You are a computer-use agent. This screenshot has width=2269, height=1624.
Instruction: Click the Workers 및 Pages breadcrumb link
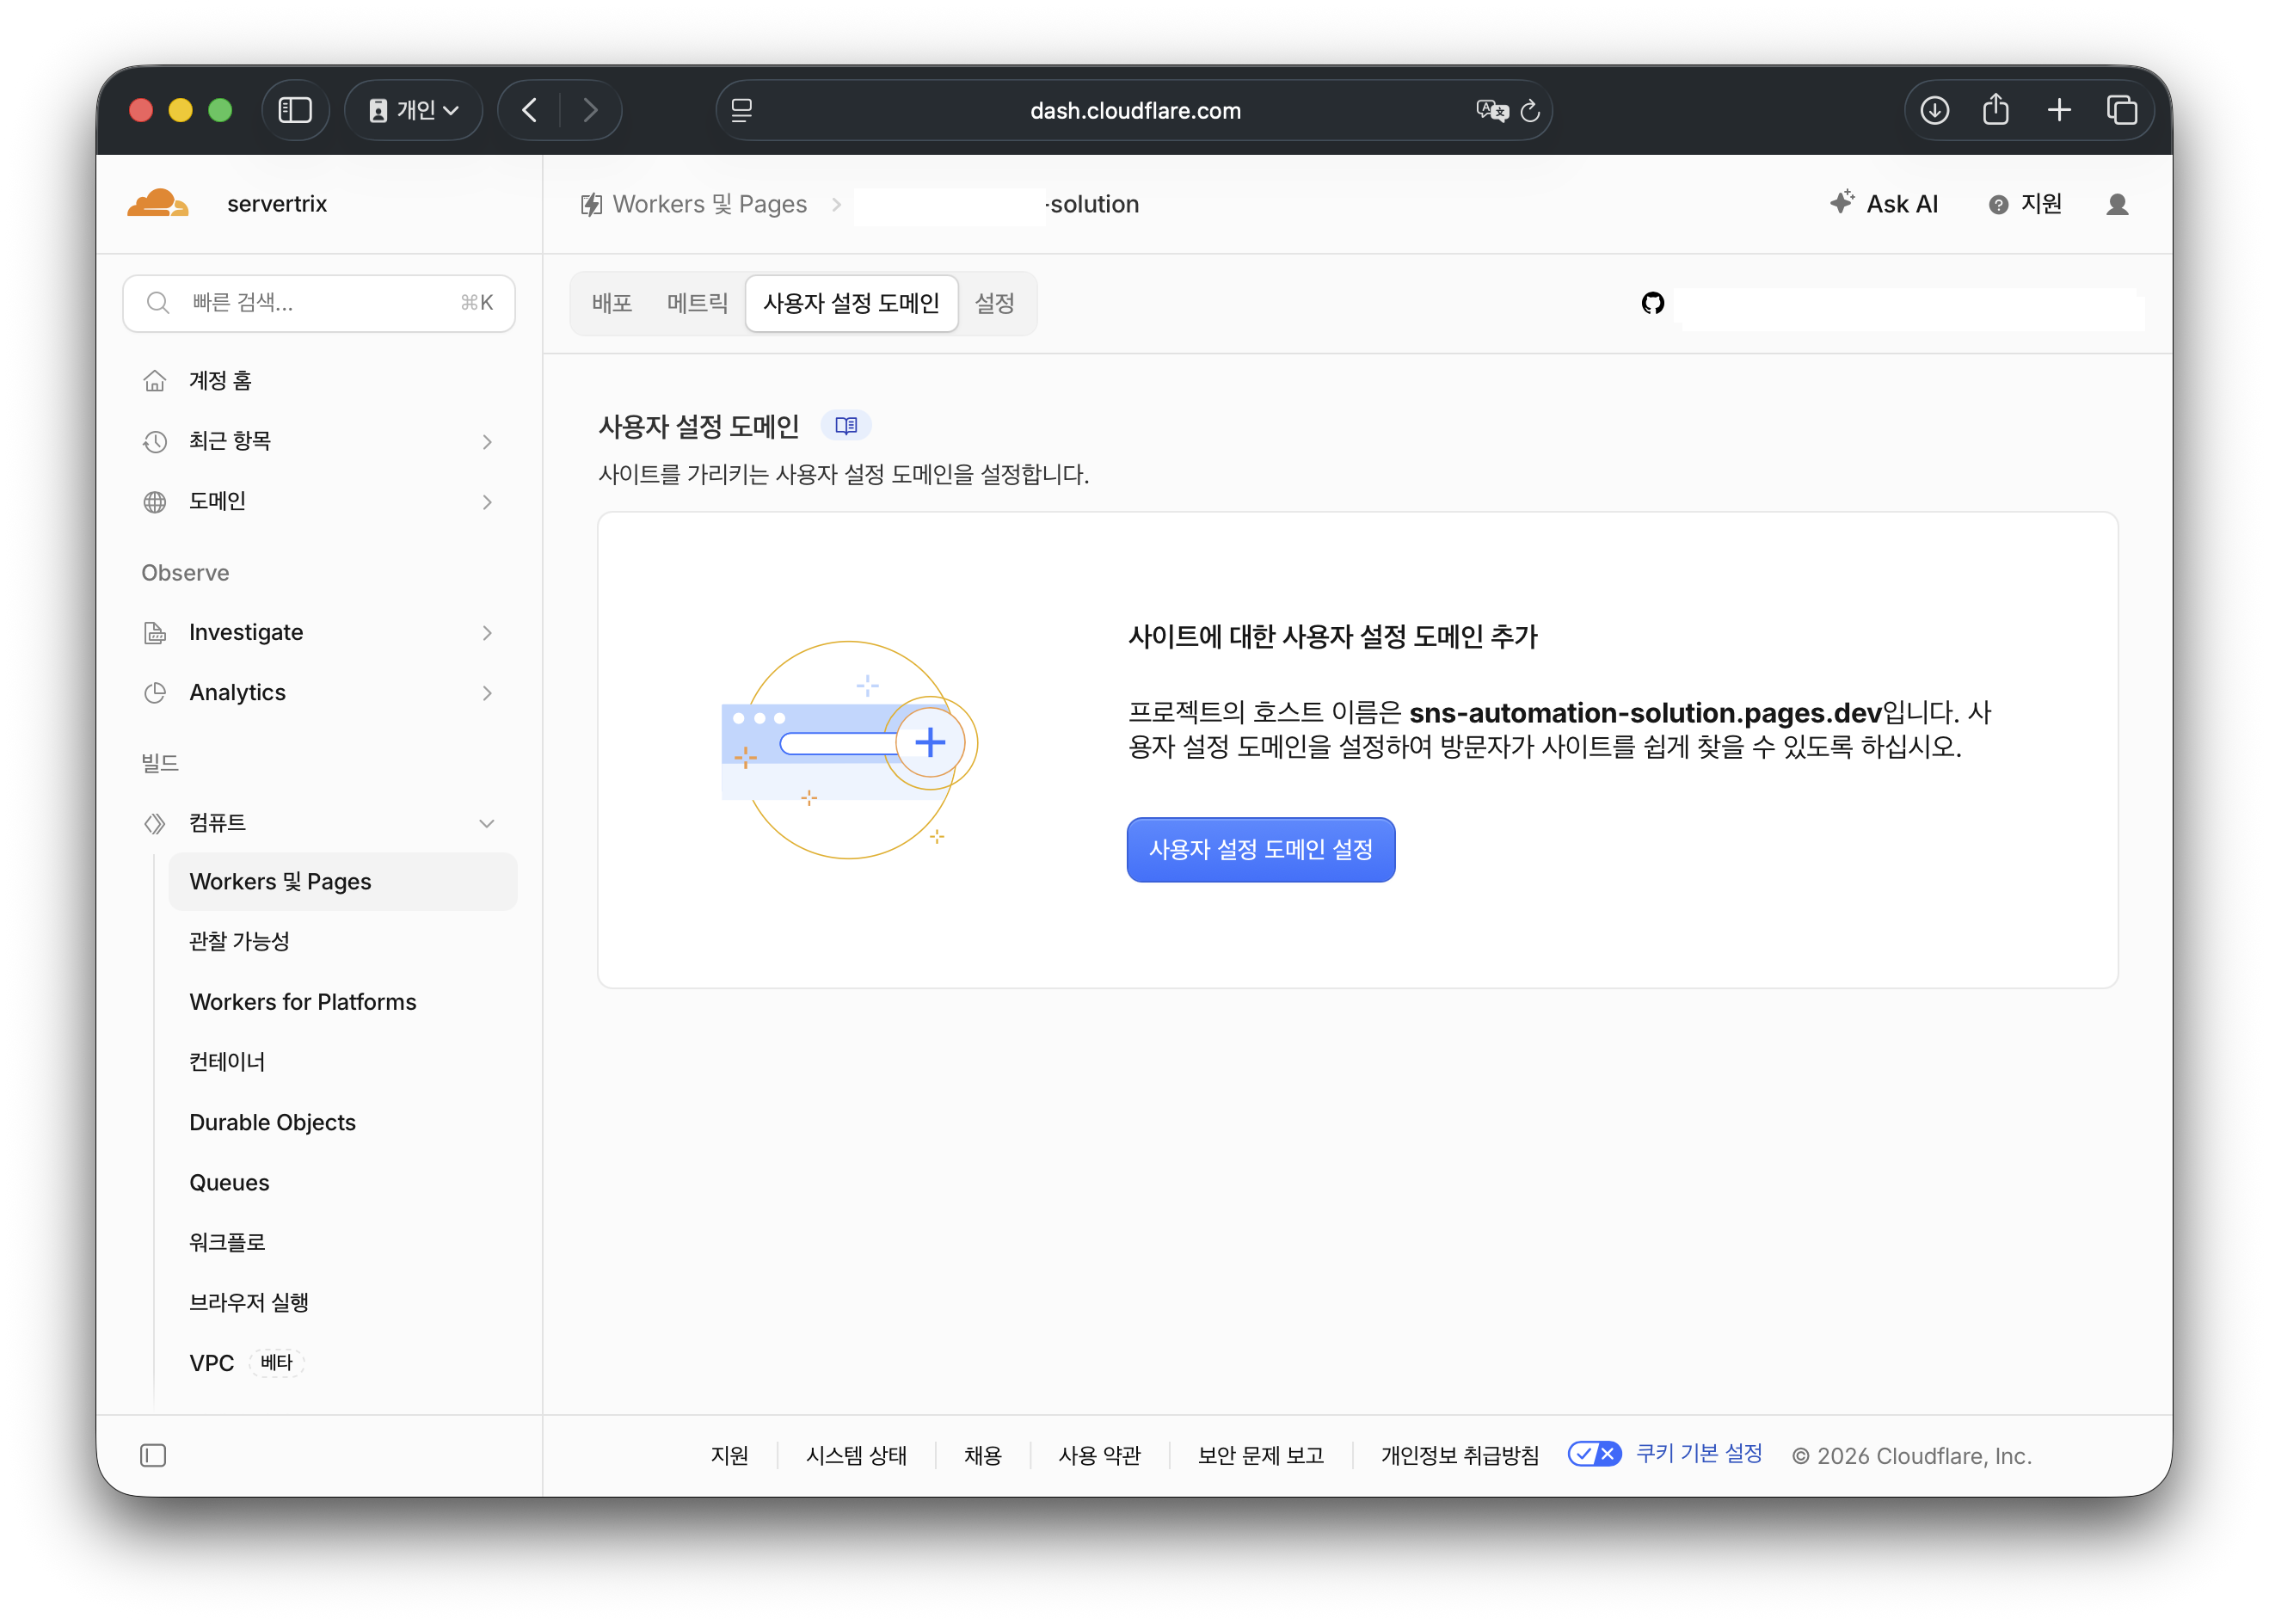(x=709, y=204)
